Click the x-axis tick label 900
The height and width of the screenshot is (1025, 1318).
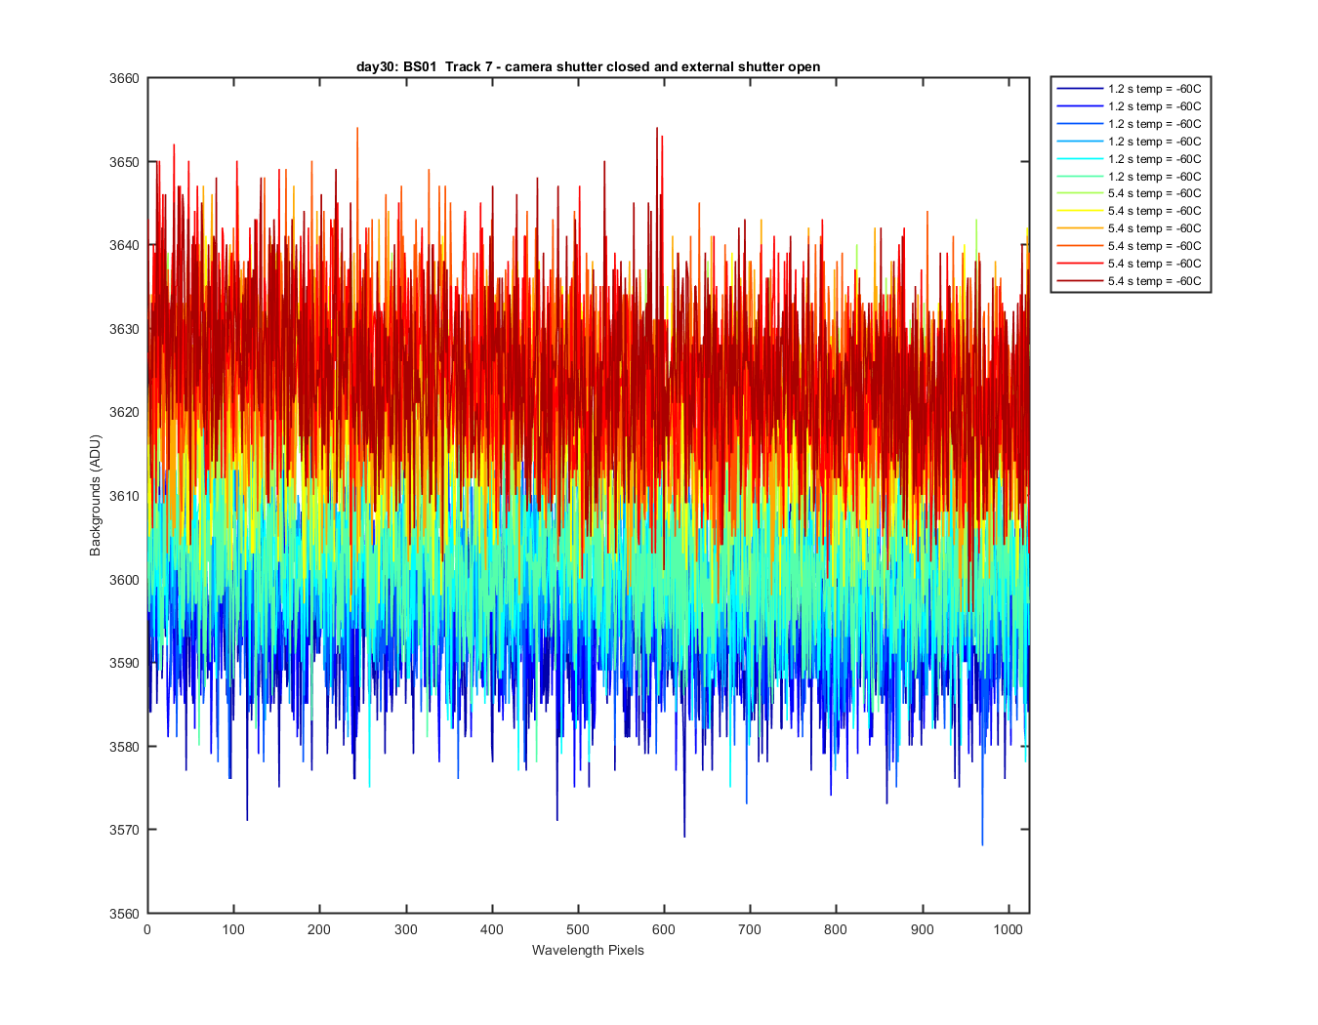(922, 929)
